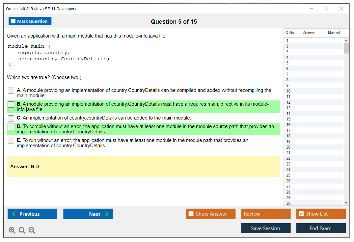Image resolution: width=354 pixels, height=242 pixels.
Task: Select answer option E checkbox
Action: tap(11, 141)
